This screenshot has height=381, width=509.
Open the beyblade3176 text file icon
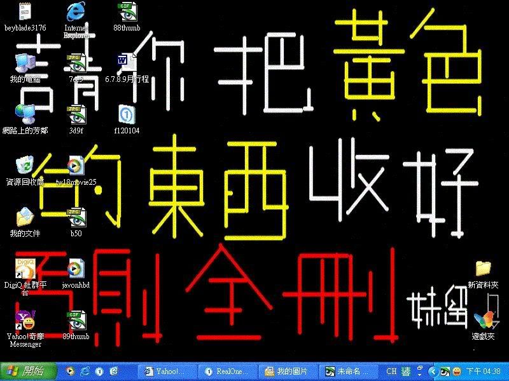point(25,11)
